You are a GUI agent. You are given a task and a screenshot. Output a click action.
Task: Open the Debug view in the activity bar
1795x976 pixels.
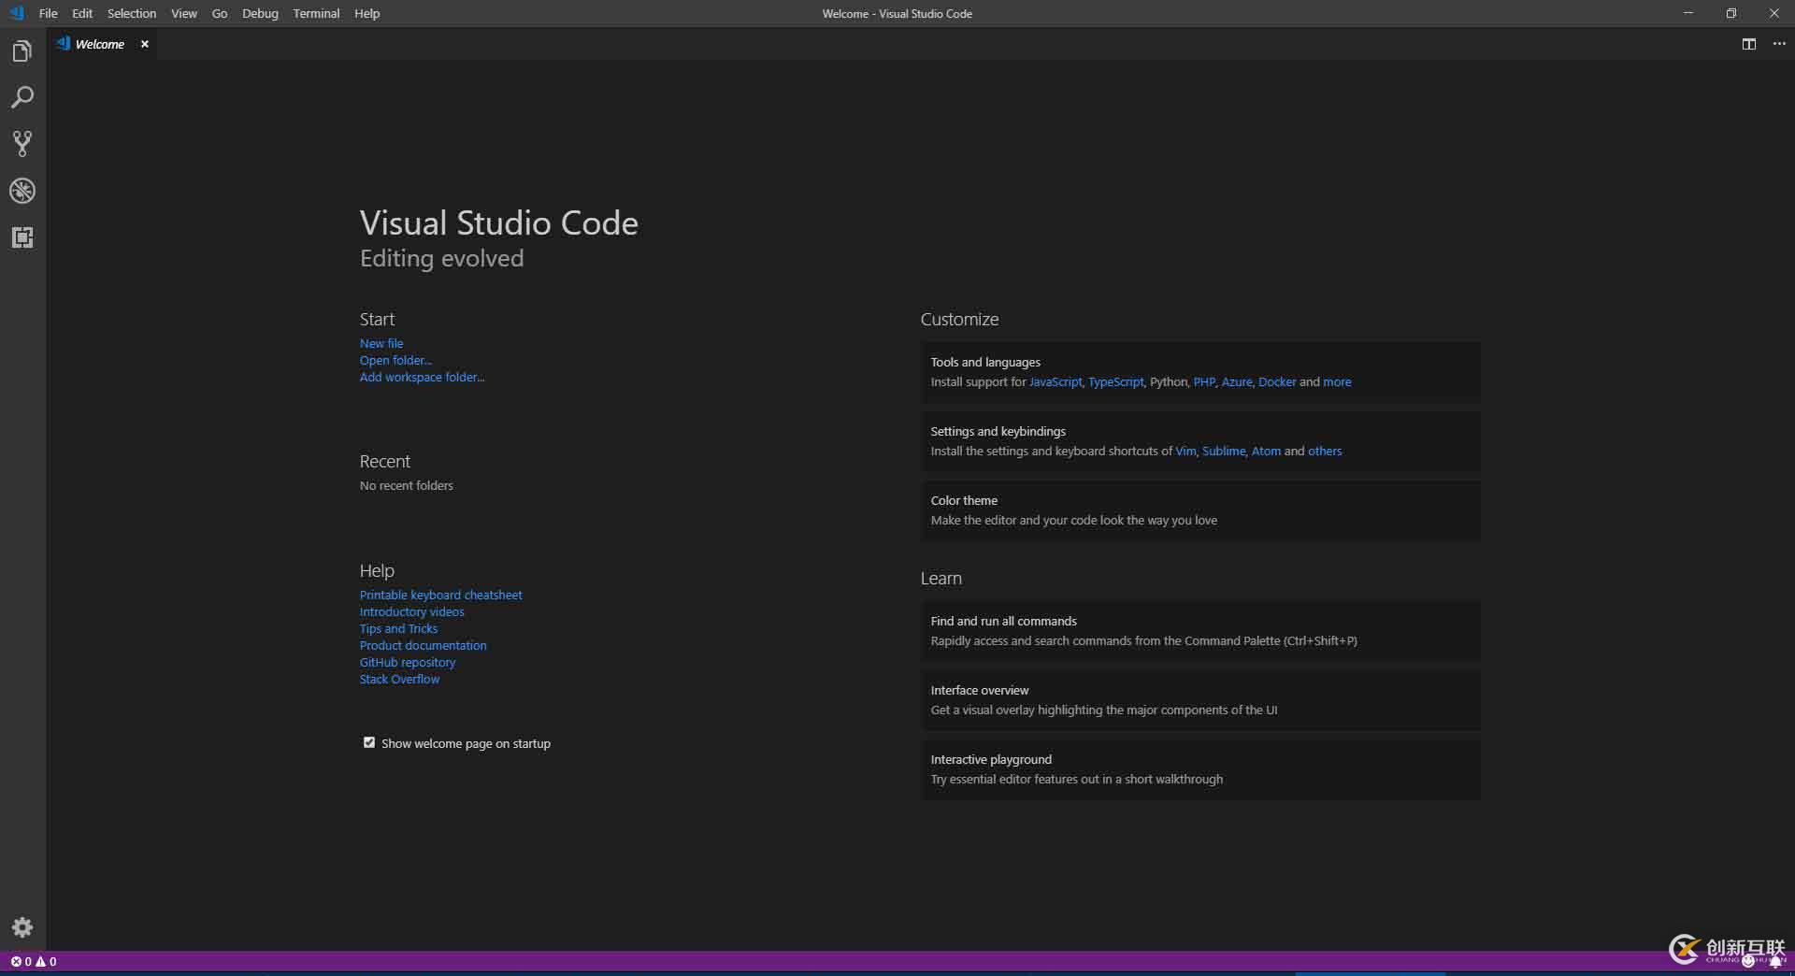[x=22, y=191]
